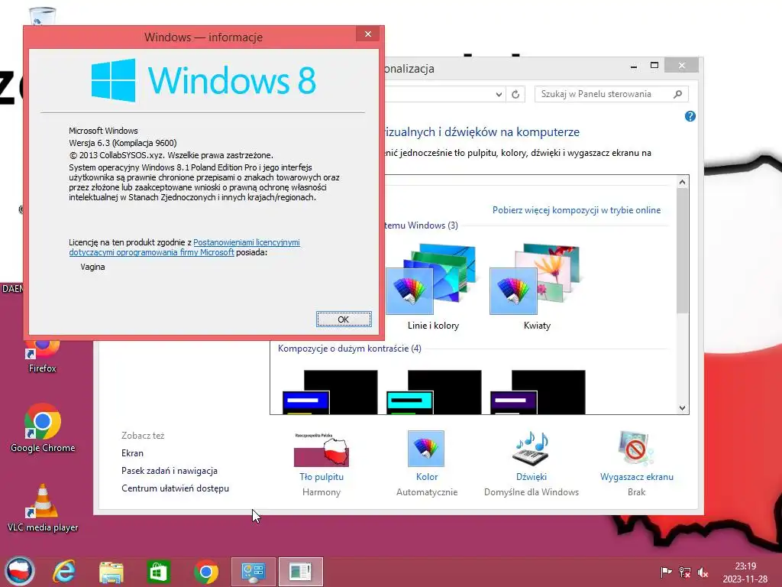Switch to winver taskbar button
Screen dimensions: 782x587
(x=301, y=572)
